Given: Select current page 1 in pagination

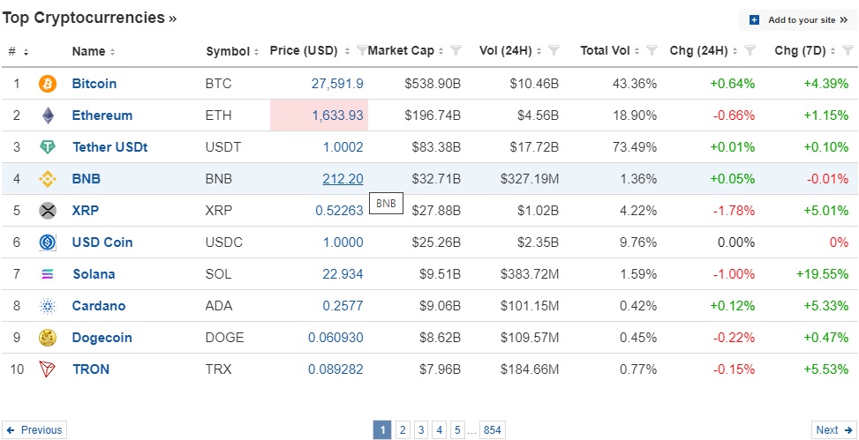Looking at the screenshot, I should pos(382,430).
